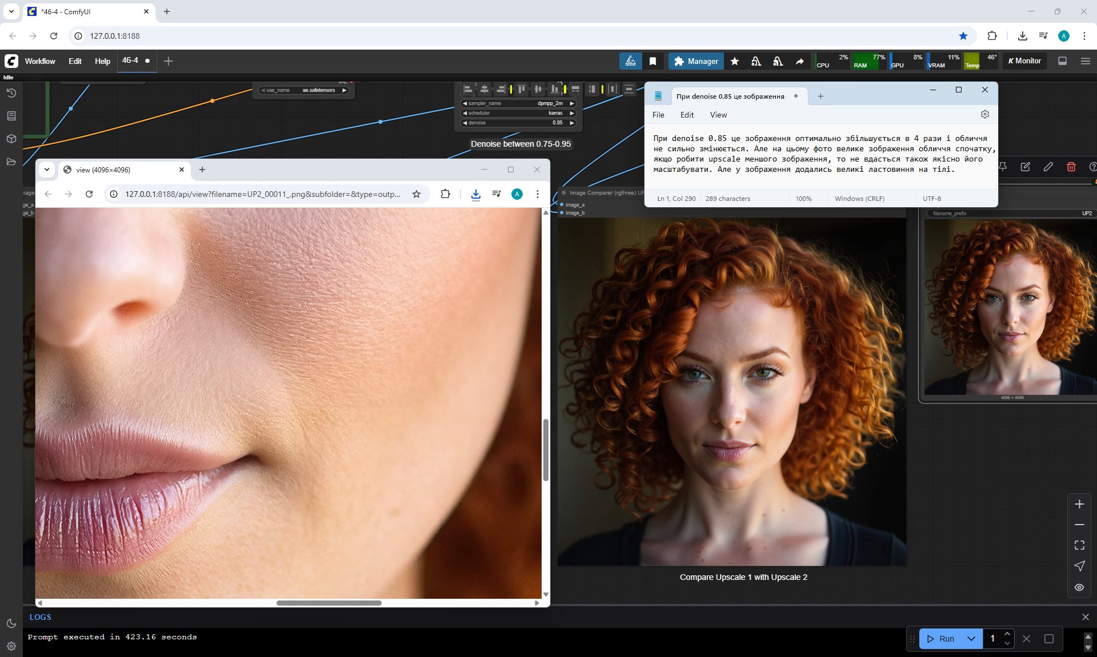The height and width of the screenshot is (657, 1097).
Task: Open the workflows folder sidebar icon
Action: pyautogui.click(x=11, y=162)
